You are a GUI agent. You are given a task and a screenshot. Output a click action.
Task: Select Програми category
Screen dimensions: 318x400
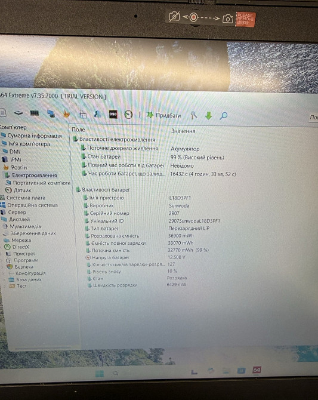pos(22,260)
